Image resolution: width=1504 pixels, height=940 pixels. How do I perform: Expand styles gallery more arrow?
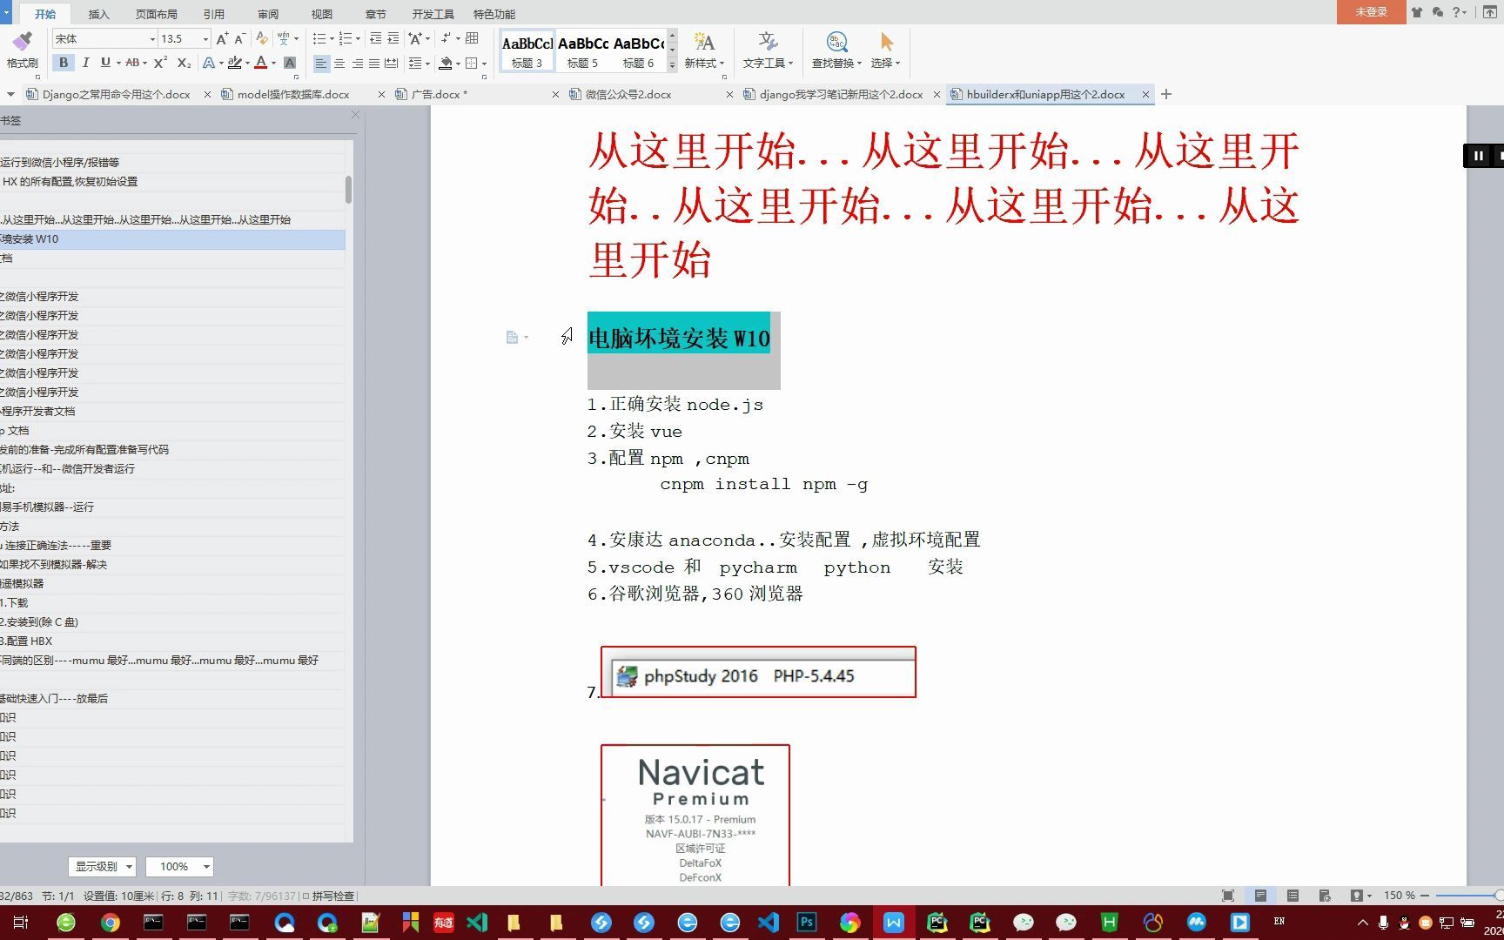coord(672,65)
